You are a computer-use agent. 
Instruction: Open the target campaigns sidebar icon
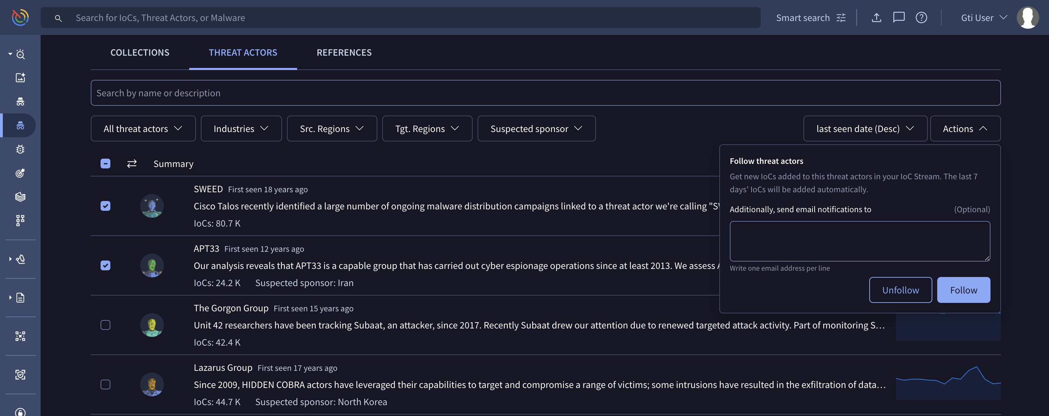pyautogui.click(x=20, y=173)
